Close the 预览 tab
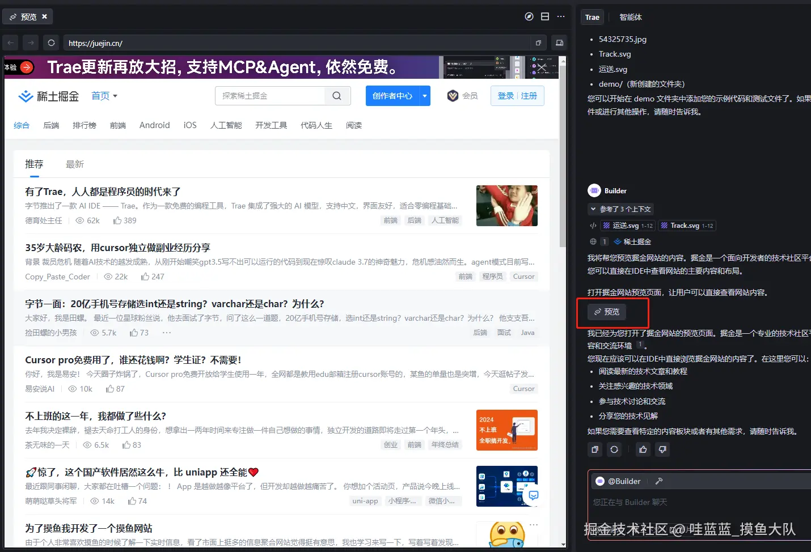Image resolution: width=811 pixels, height=552 pixels. pyautogui.click(x=45, y=16)
